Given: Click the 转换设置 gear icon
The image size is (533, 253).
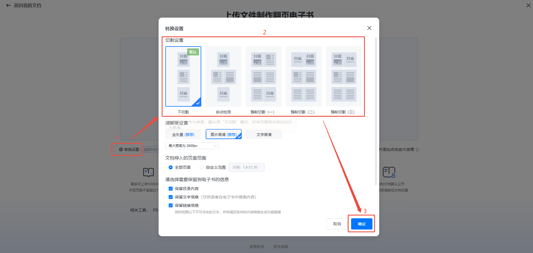Looking at the screenshot, I should [x=121, y=149].
